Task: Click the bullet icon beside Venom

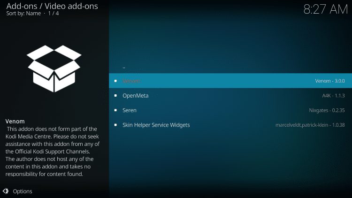Action: (x=115, y=81)
